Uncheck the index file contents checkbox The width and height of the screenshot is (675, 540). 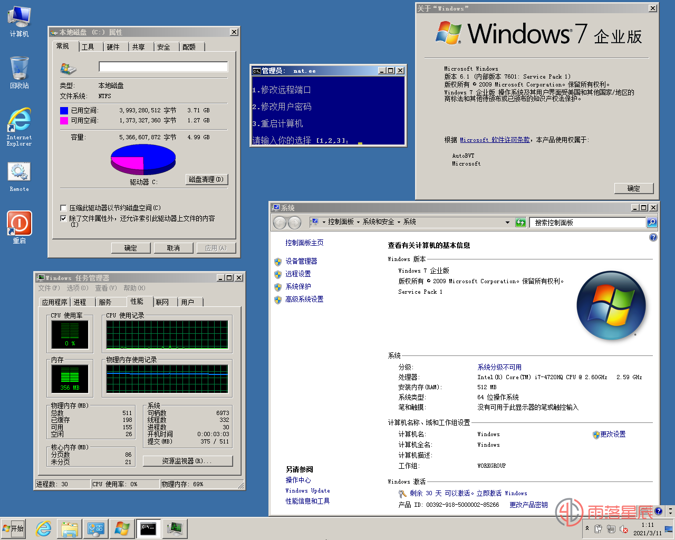pyautogui.click(x=63, y=218)
